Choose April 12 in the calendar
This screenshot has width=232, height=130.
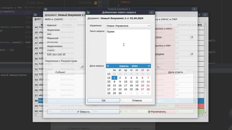137,82
